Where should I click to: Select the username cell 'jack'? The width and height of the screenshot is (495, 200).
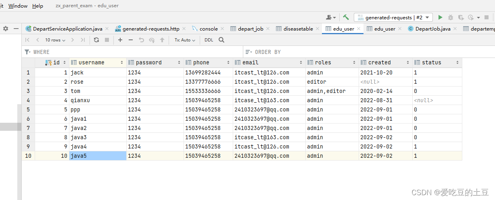[x=98, y=72]
